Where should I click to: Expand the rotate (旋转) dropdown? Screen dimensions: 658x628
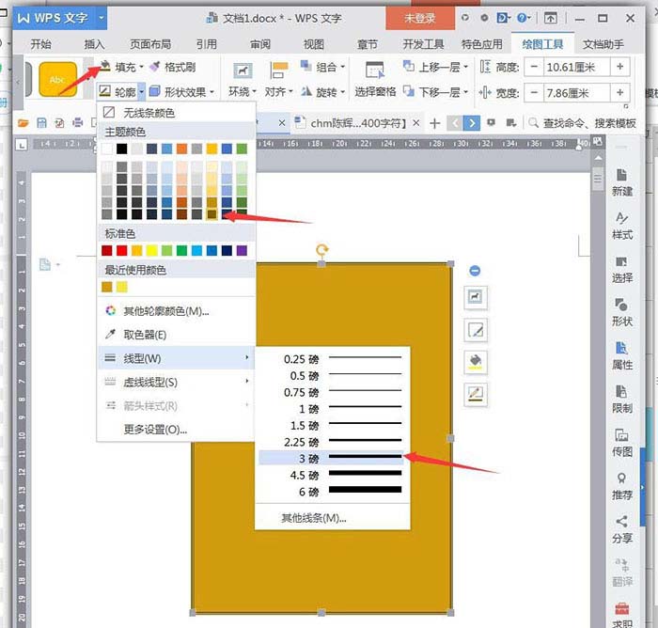click(x=343, y=92)
